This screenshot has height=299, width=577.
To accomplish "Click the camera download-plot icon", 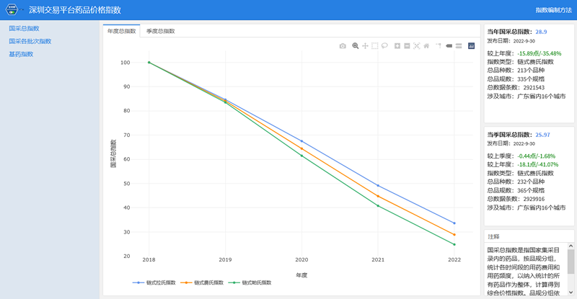I will tap(343, 46).
